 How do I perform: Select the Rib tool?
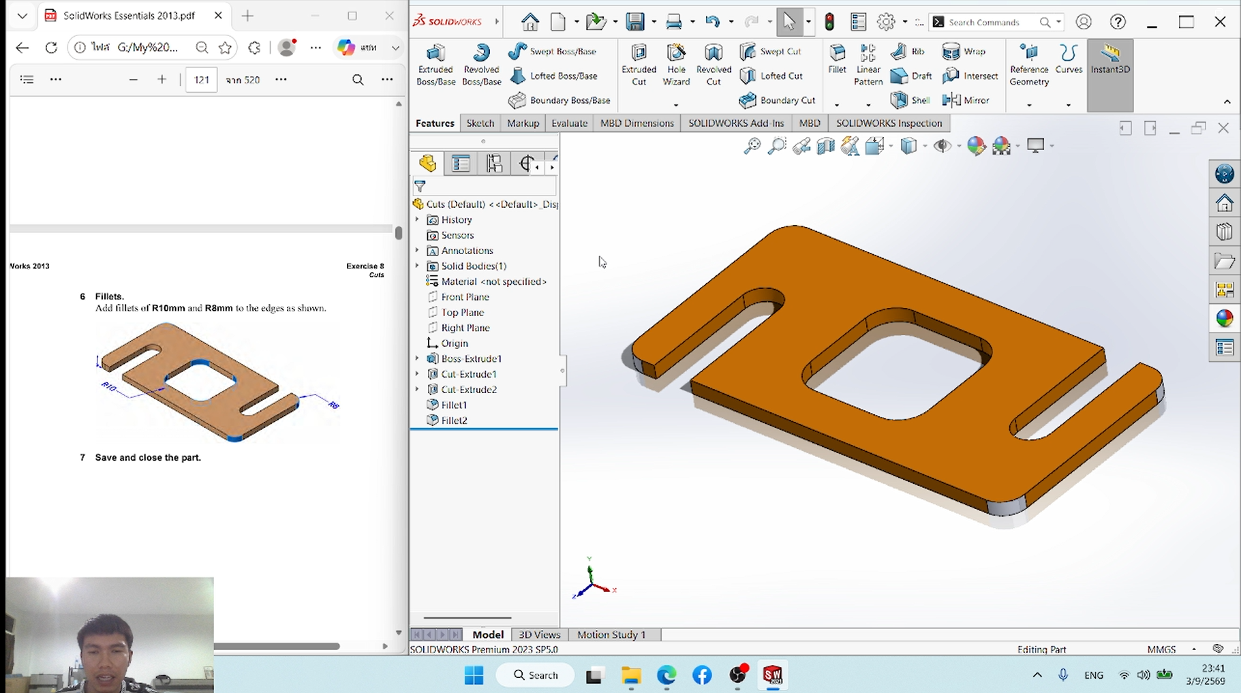[908, 51]
